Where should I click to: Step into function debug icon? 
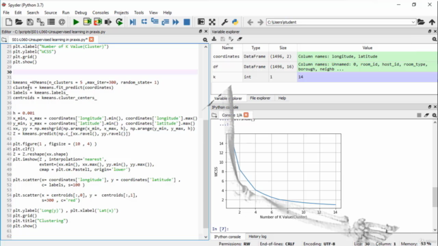pyautogui.click(x=155, y=22)
